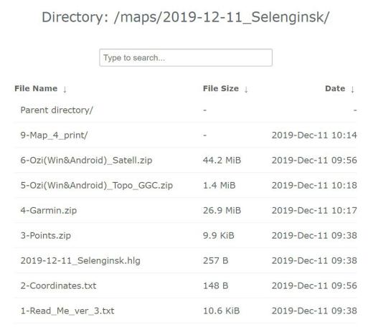Click the File Name sort arrow
The image size is (373, 327).
click(65, 90)
